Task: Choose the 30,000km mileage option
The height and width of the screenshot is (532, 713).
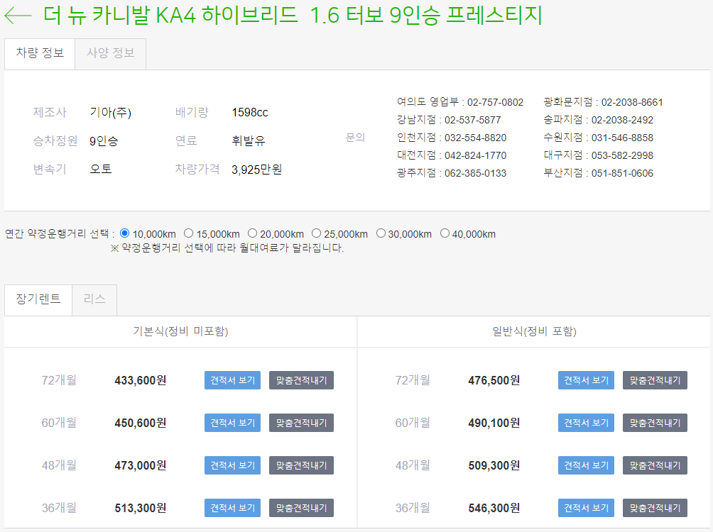Action: [x=381, y=233]
